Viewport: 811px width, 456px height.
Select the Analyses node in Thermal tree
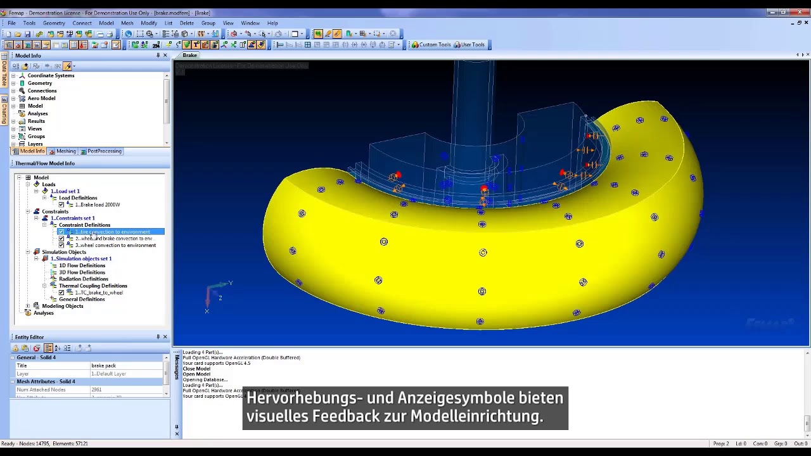coord(44,313)
